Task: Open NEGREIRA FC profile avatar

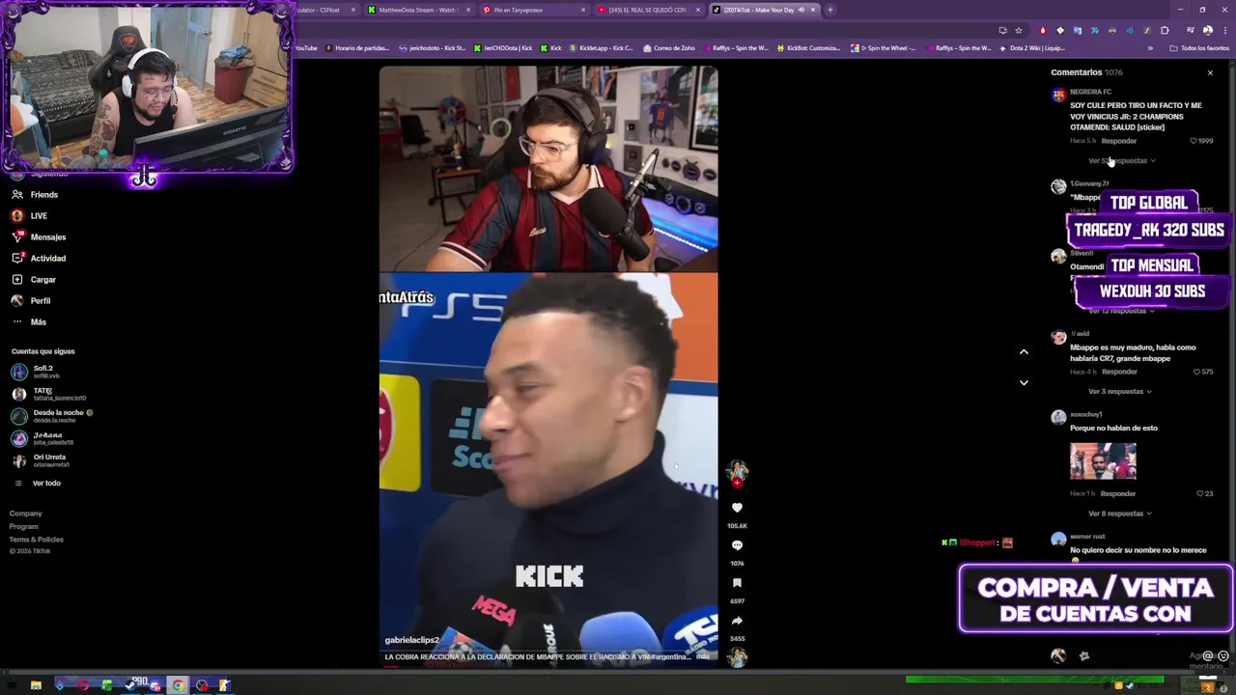Action: [x=1058, y=96]
